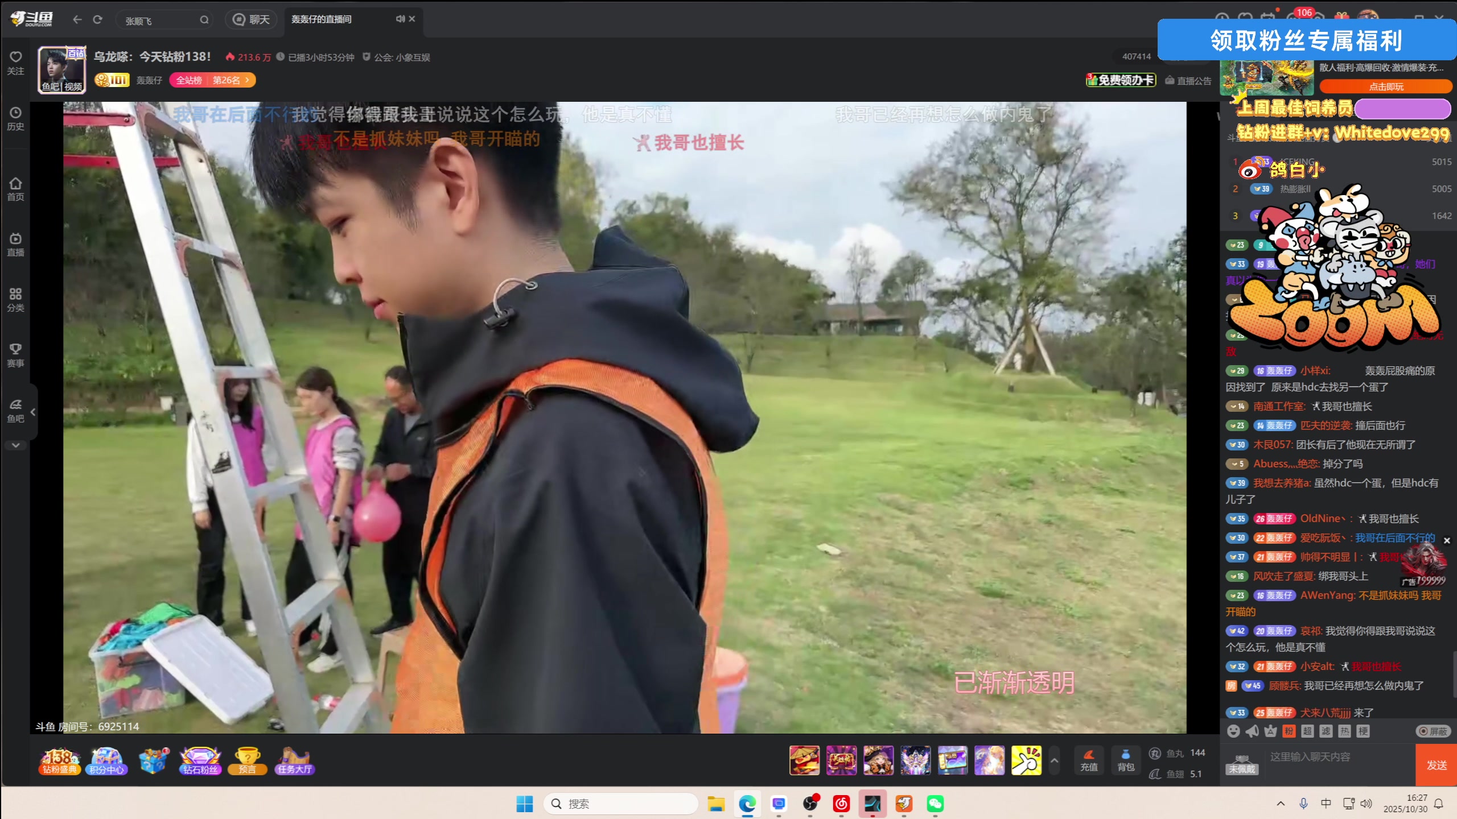This screenshot has width=1457, height=819.
Task: Open the 预言 prediction trophy panel
Action: click(247, 760)
